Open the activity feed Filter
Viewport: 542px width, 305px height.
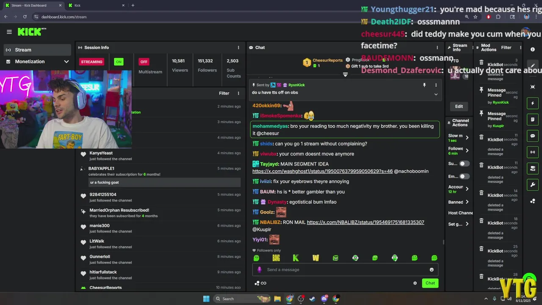[x=224, y=93]
